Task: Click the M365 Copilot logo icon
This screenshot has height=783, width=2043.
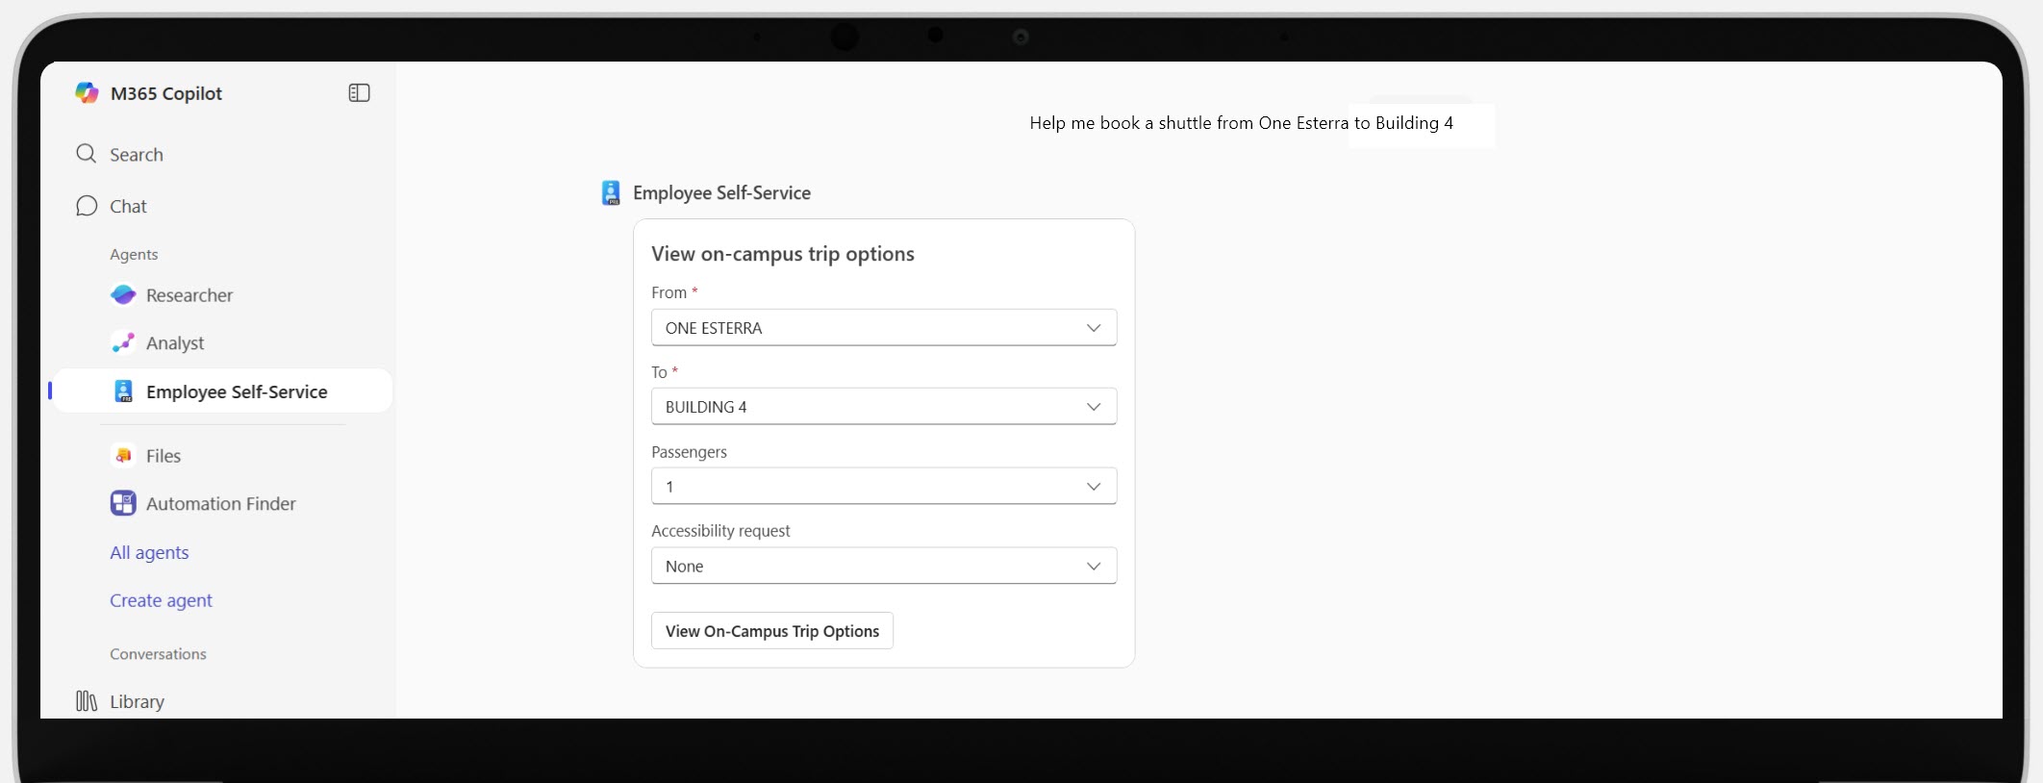Action: 87,92
